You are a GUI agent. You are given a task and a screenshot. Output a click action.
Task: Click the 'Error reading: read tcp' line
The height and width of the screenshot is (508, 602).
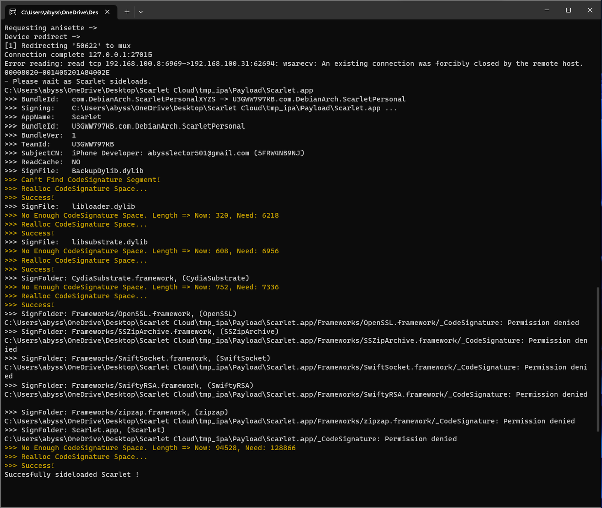pyautogui.click(x=293, y=64)
